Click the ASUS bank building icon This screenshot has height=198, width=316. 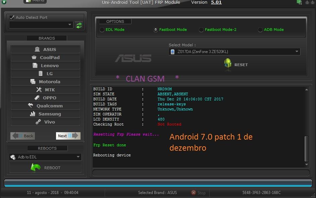[37, 49]
